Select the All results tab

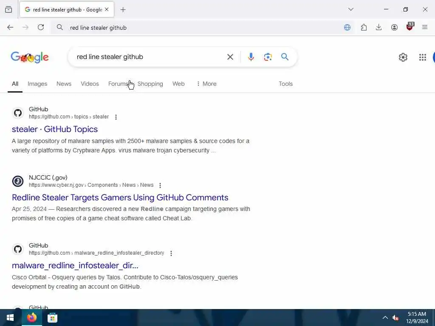(15, 84)
